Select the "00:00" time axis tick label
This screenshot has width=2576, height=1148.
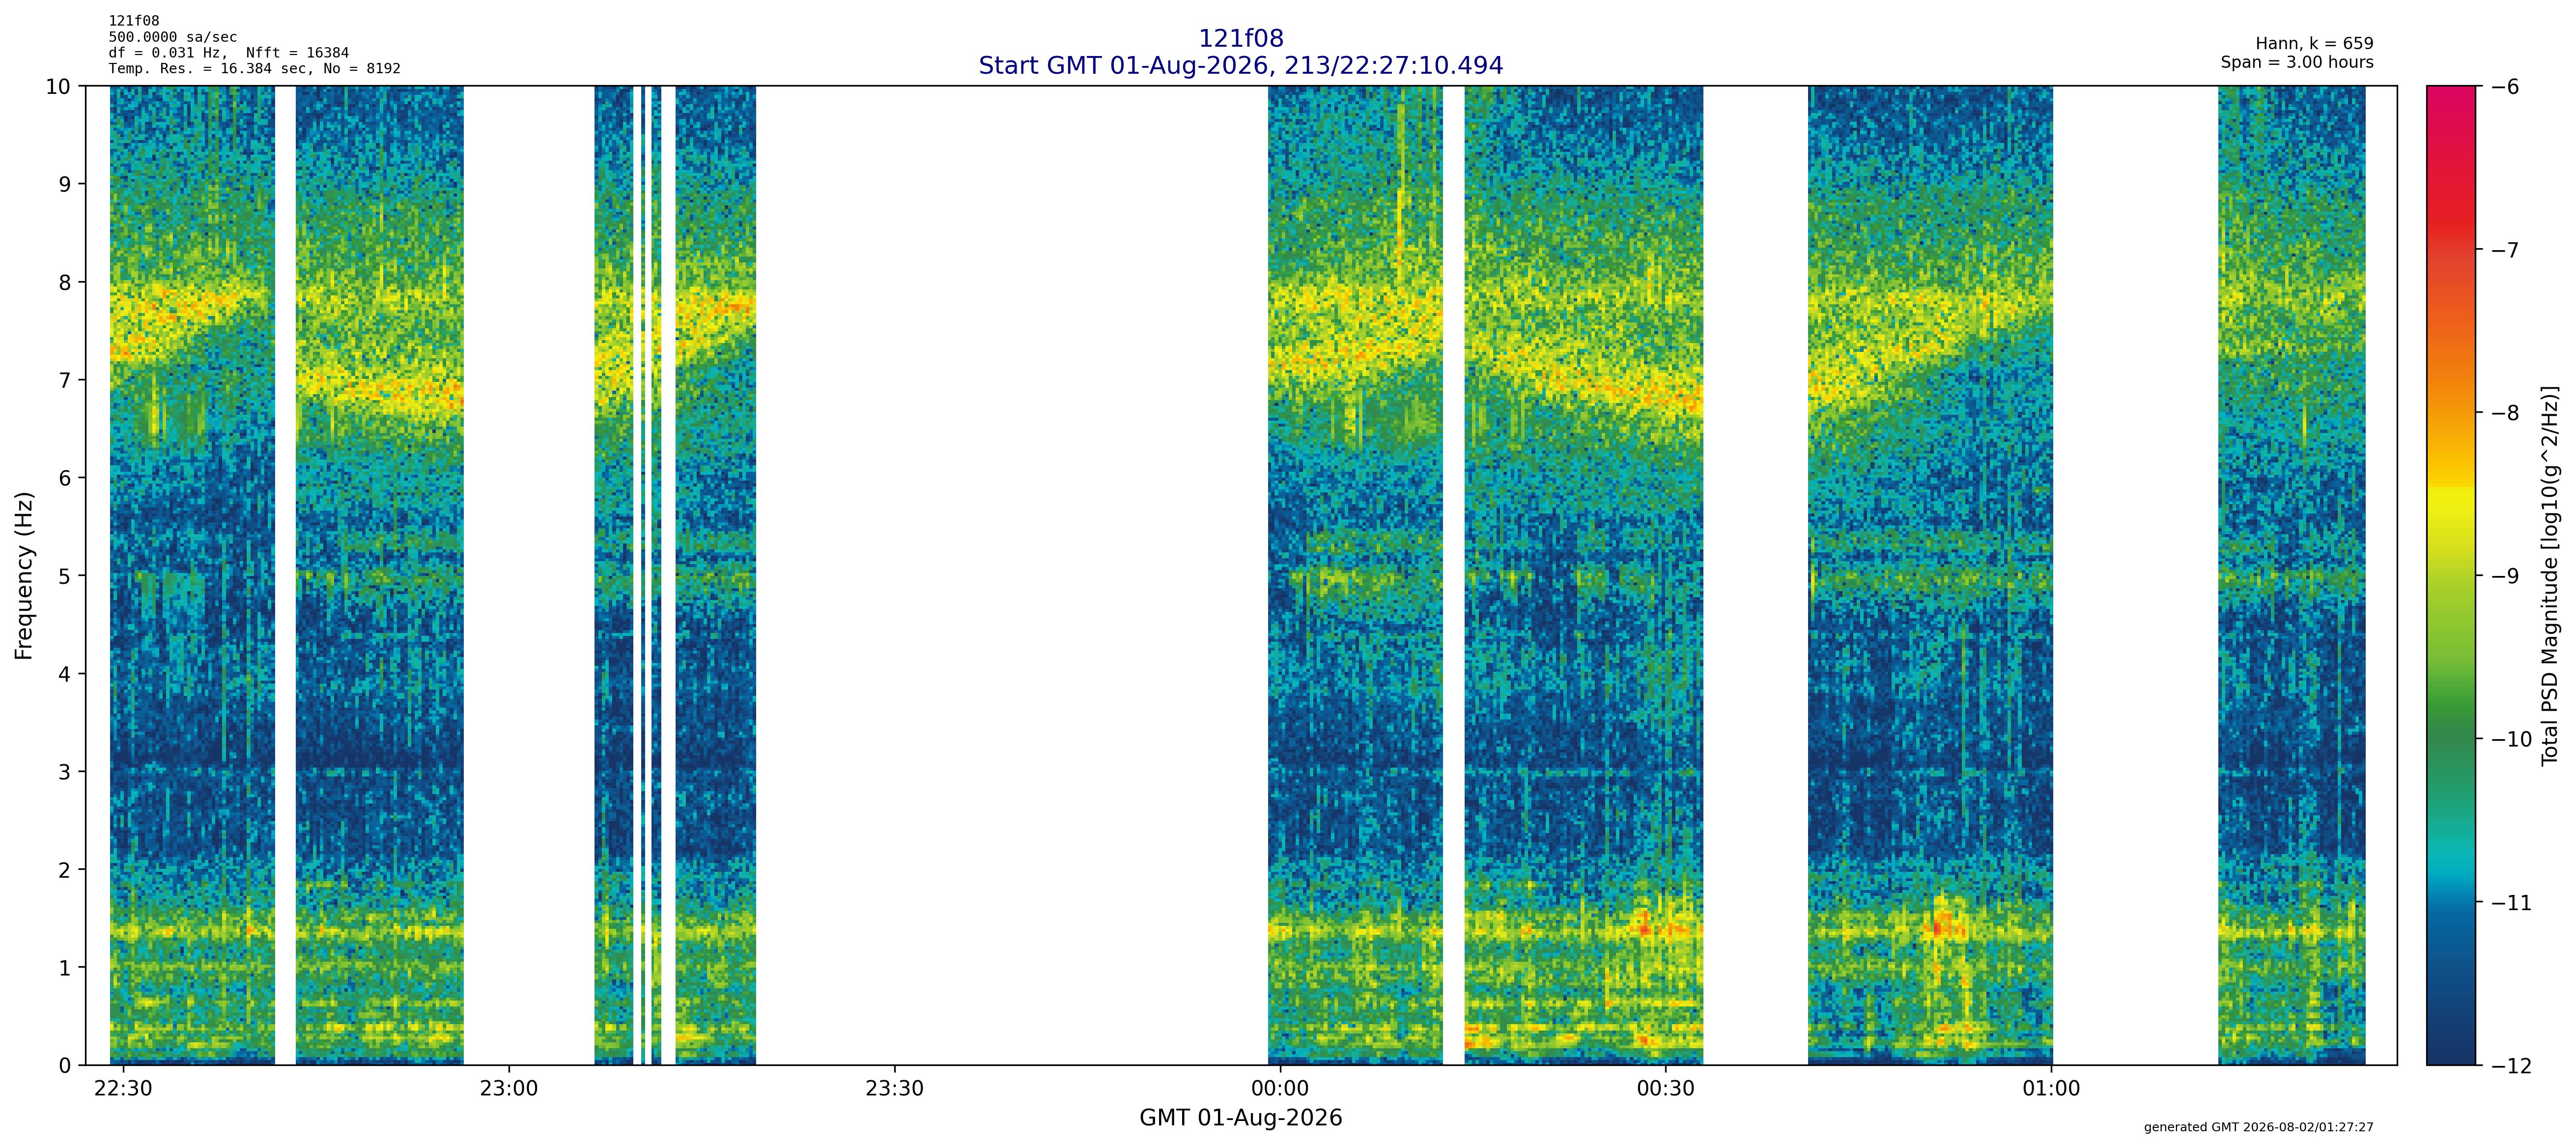coord(1280,1088)
